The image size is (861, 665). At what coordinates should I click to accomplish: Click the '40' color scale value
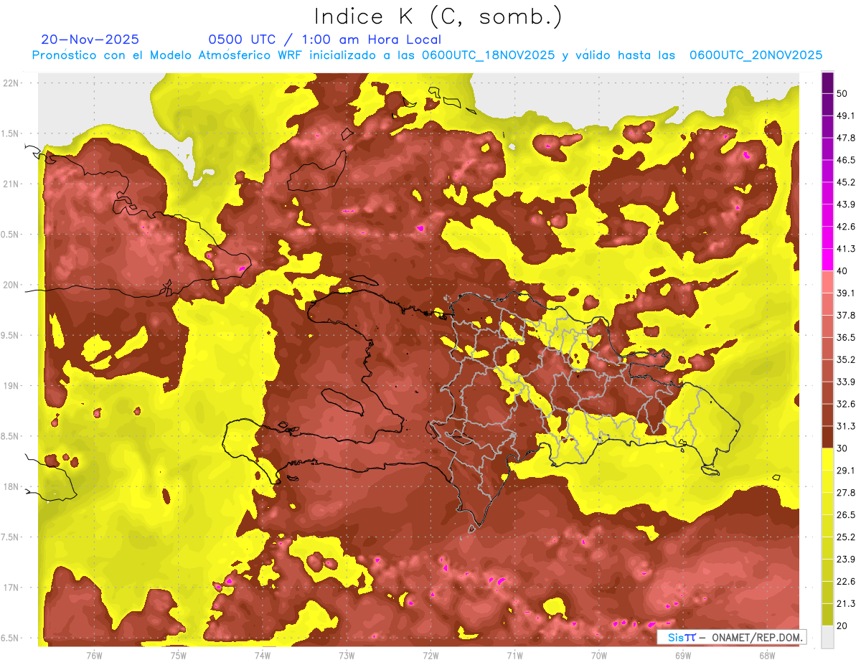842,271
